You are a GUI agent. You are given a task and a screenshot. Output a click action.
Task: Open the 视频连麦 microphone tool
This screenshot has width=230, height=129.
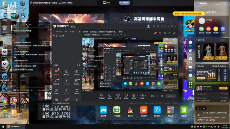point(56,82)
